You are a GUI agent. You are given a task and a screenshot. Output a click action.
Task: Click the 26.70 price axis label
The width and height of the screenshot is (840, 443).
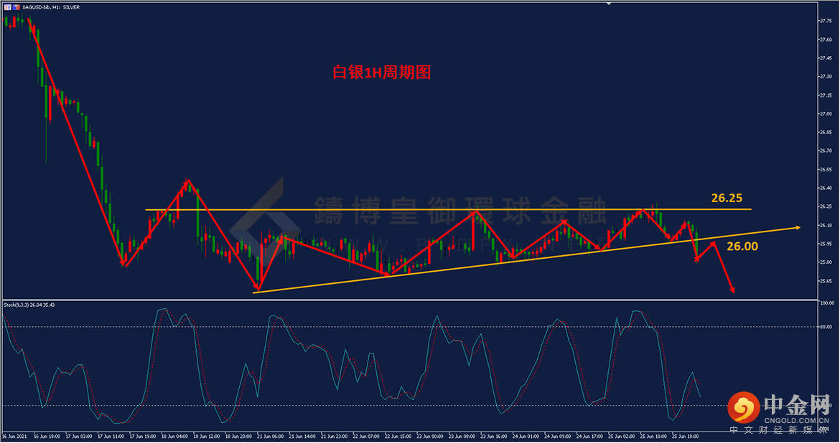[x=826, y=151]
